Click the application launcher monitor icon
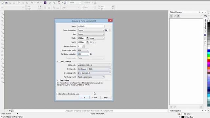The width and height of the screenshot is (210, 118). coord(59,3)
